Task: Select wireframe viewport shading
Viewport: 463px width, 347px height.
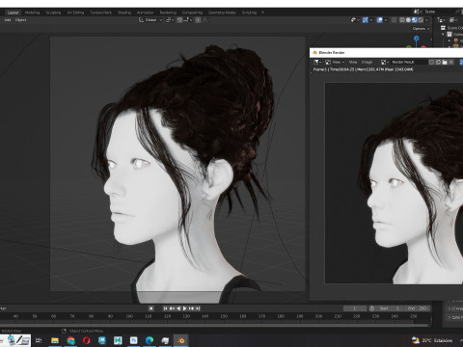Action: pyautogui.click(x=402, y=20)
